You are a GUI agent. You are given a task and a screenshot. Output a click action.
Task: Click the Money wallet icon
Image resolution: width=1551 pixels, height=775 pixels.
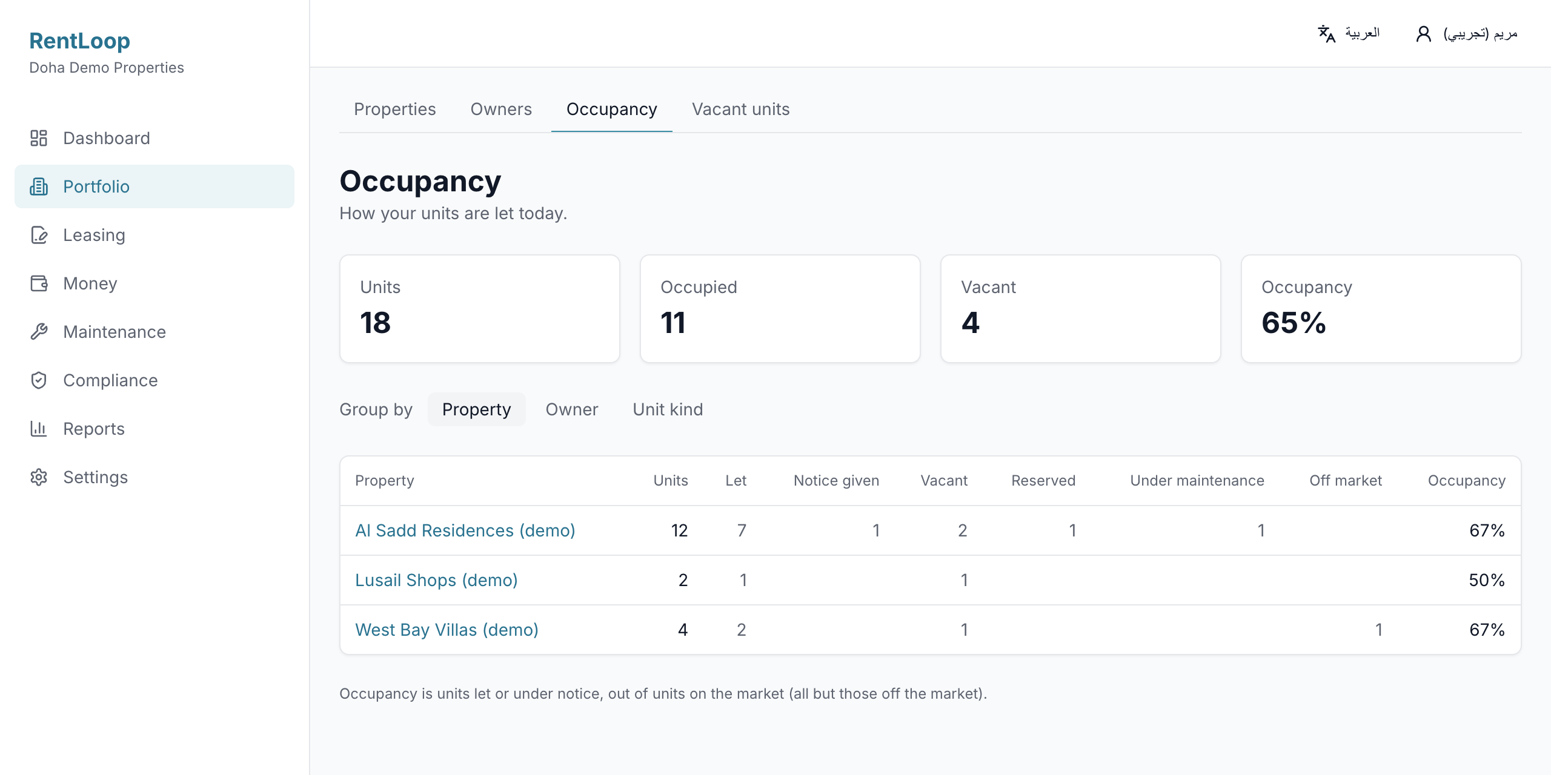(x=39, y=283)
